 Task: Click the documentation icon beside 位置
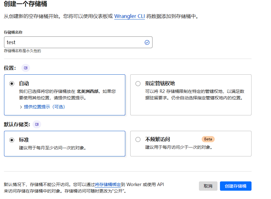pyautogui.click(x=26, y=68)
